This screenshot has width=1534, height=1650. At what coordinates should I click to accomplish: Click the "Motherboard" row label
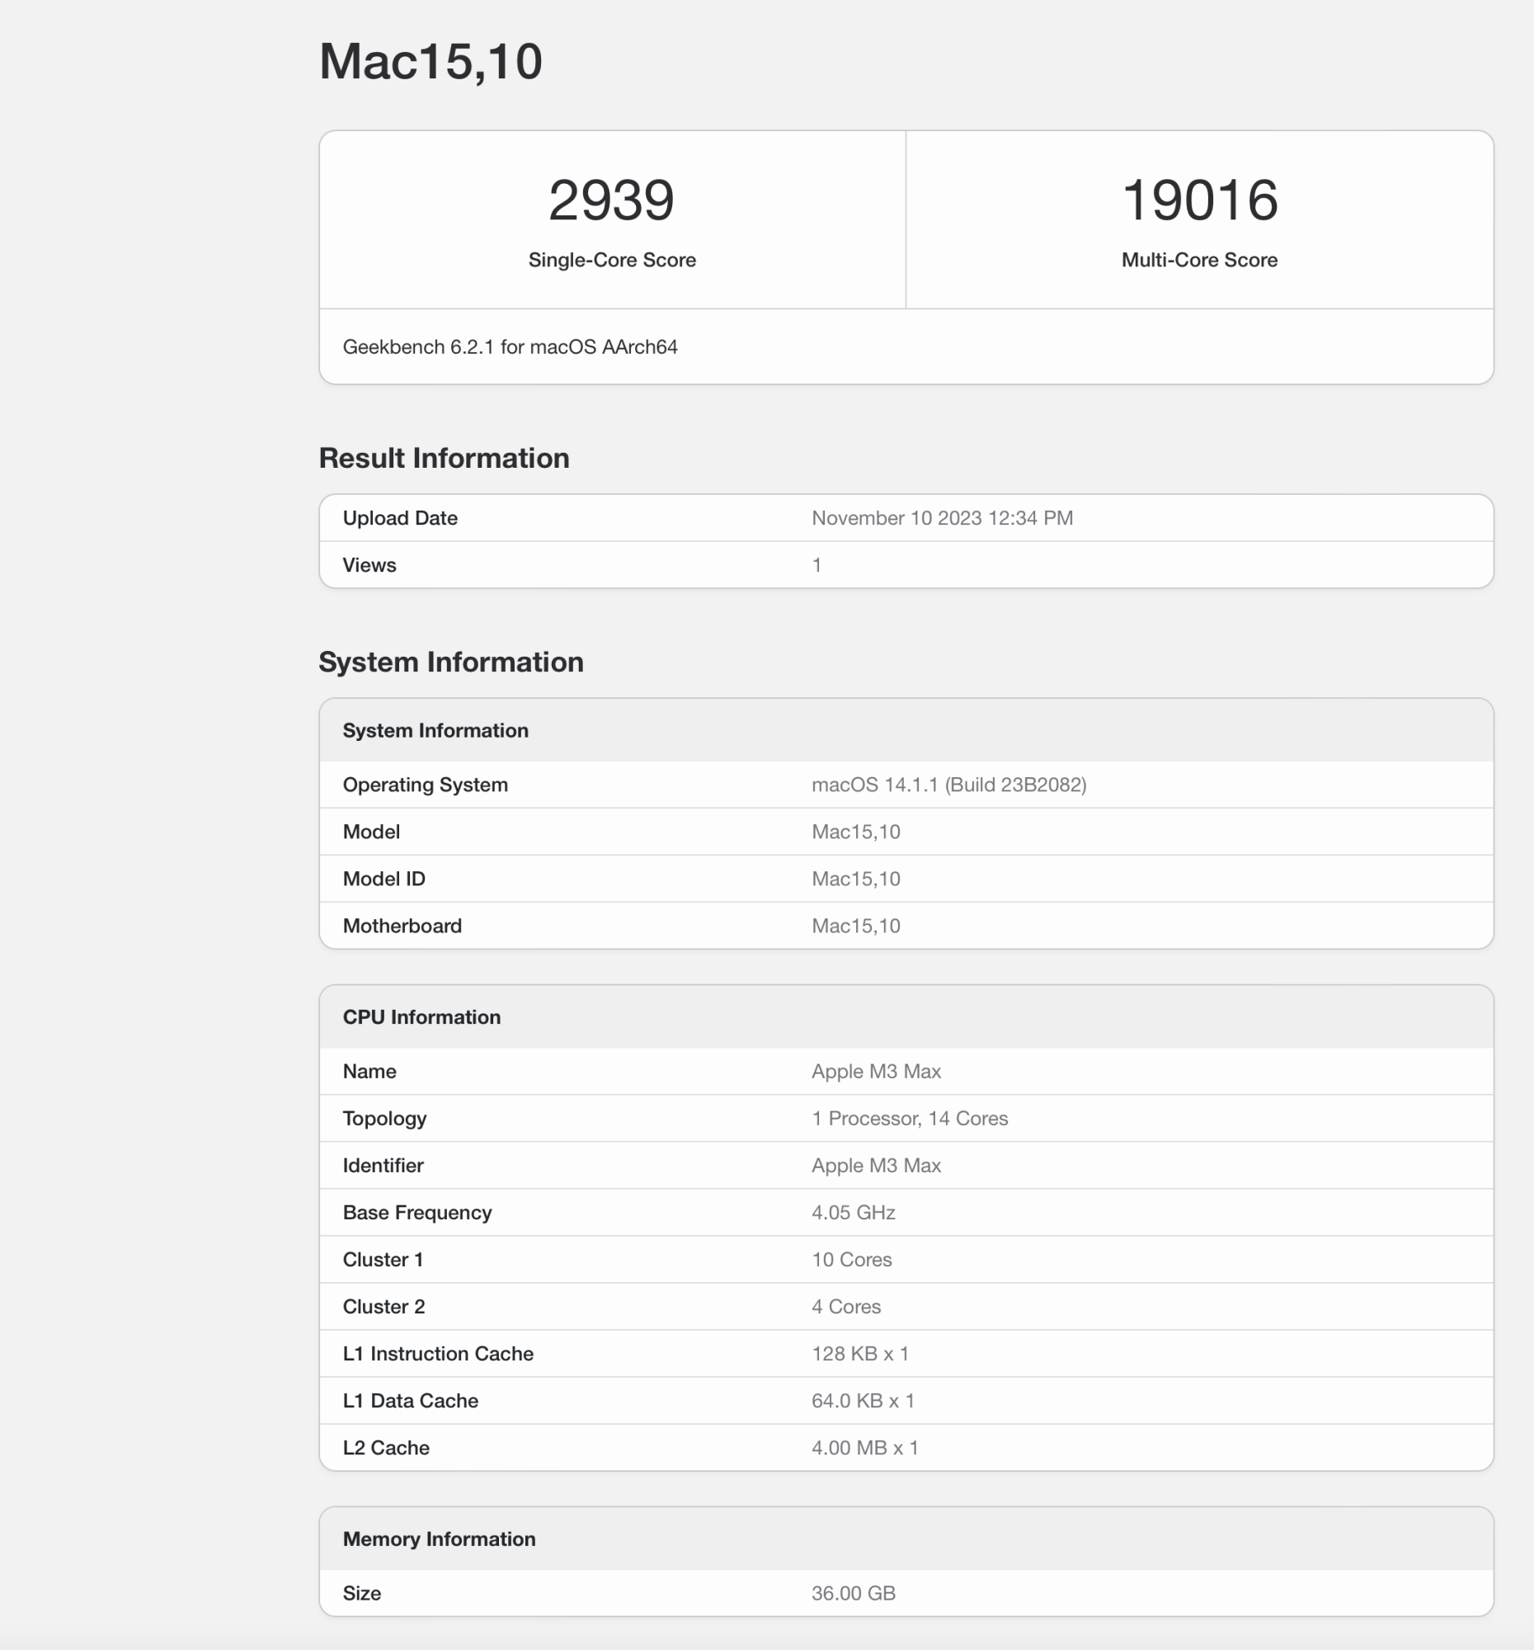402,926
